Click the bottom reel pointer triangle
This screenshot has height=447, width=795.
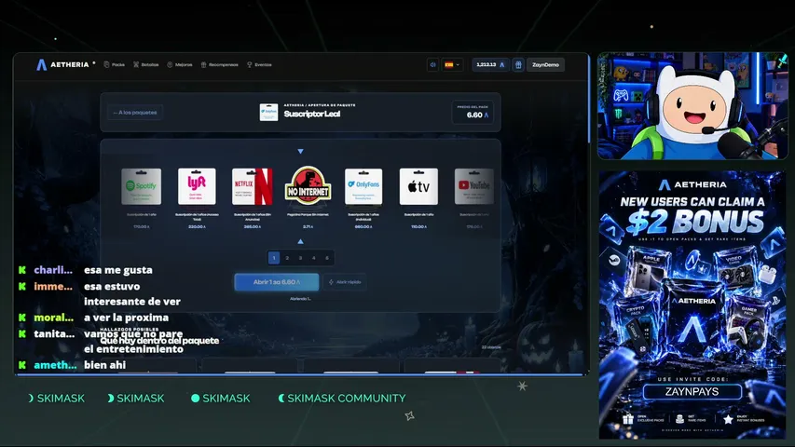click(x=301, y=241)
